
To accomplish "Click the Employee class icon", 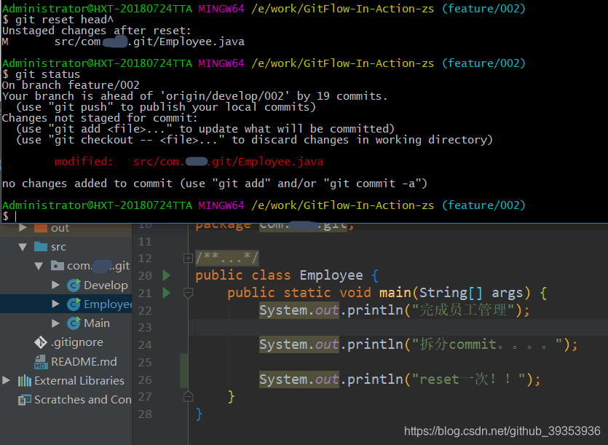I will pyautogui.click(x=74, y=304).
